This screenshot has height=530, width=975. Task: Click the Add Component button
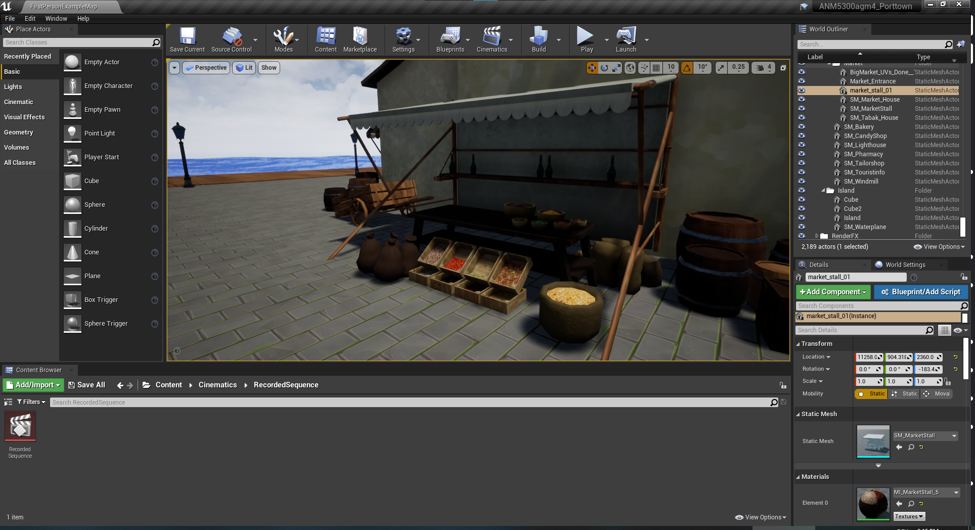click(x=833, y=292)
